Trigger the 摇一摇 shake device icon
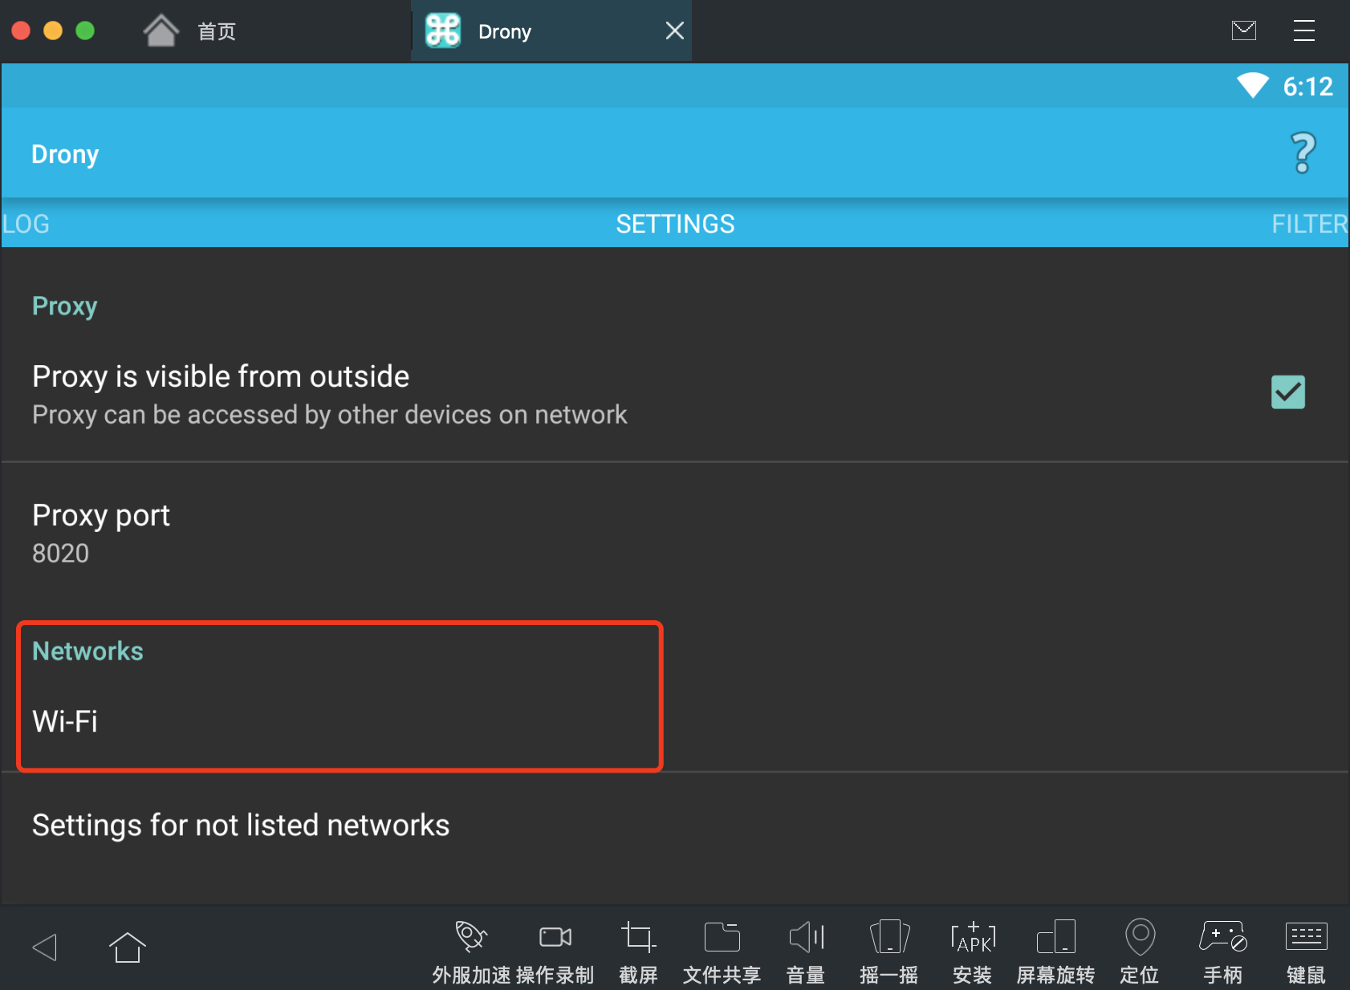Image resolution: width=1350 pixels, height=990 pixels. click(x=889, y=936)
